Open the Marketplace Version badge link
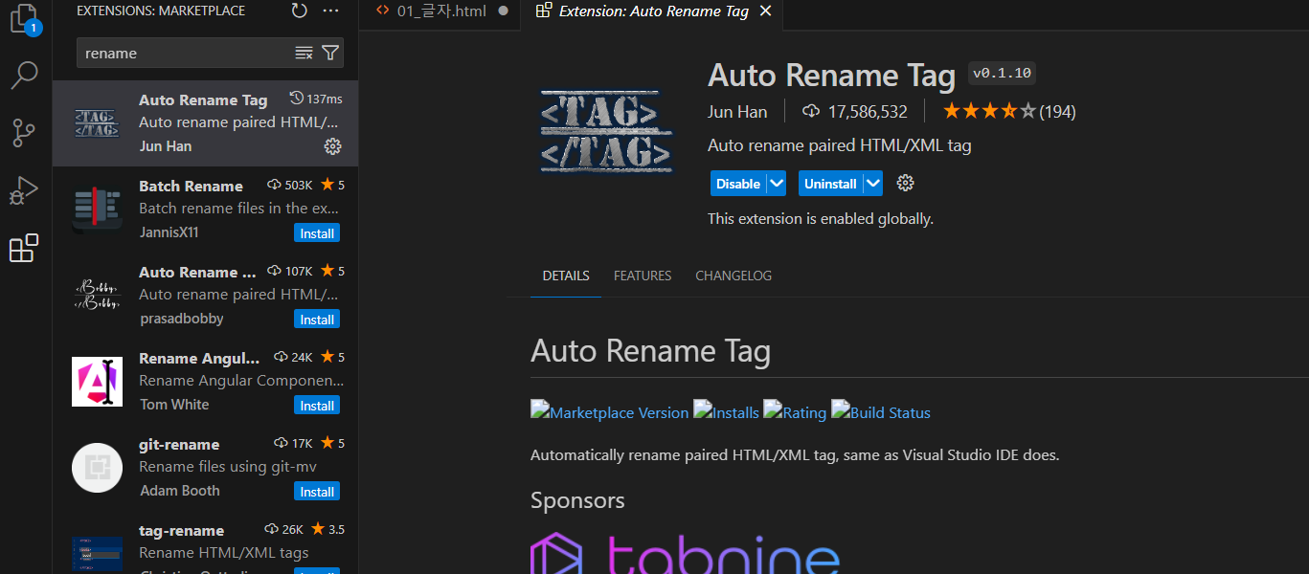This screenshot has height=574, width=1309. 609,412
